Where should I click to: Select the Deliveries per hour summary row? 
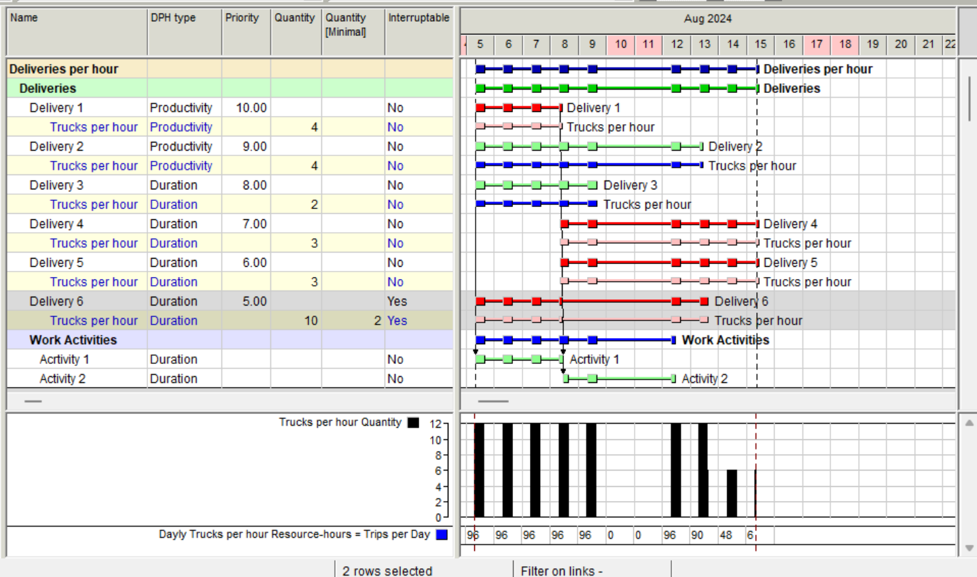230,69
